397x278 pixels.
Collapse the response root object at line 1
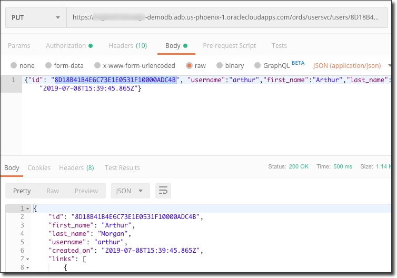click(27, 209)
